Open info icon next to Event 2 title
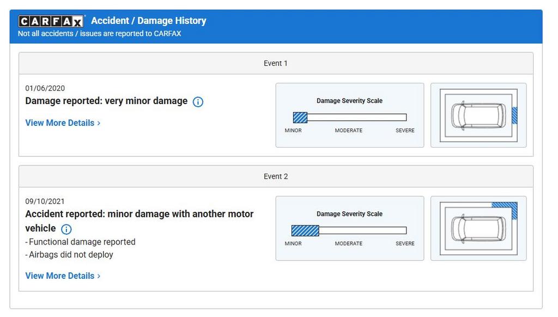 [66, 229]
